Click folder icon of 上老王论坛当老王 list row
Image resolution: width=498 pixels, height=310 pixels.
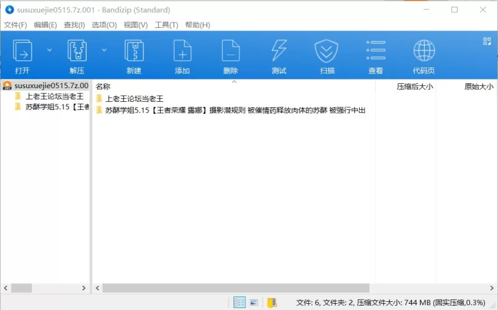(x=100, y=99)
